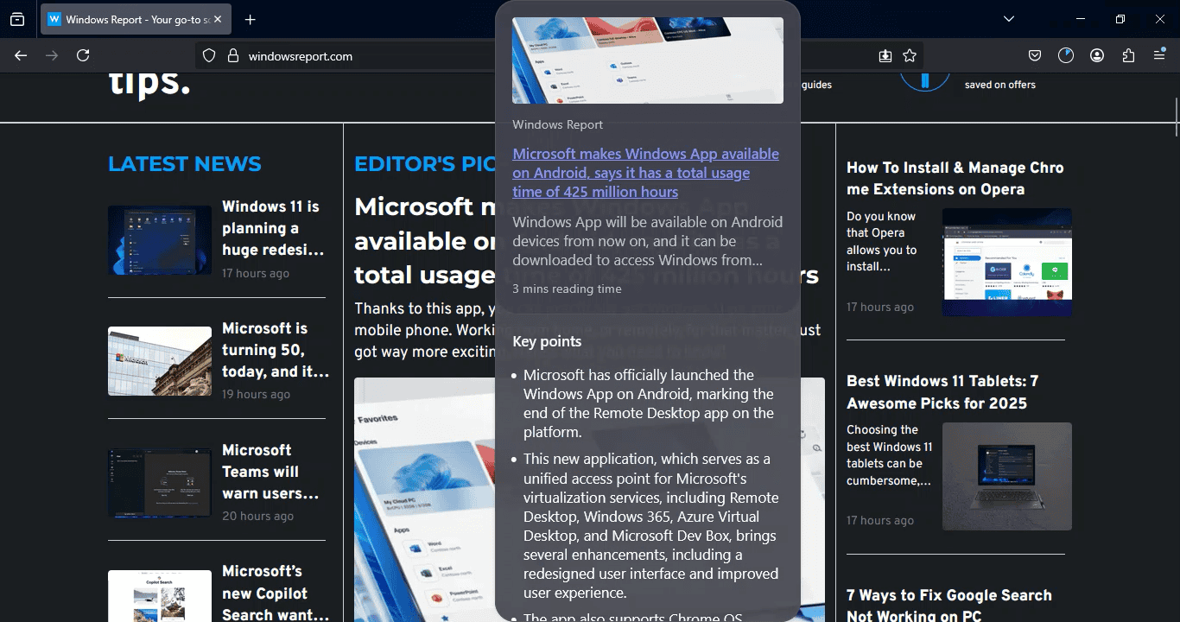Screen dimensions: 1180x622
Task: Click the Microsoft building thumbnail
Action: [160, 361]
